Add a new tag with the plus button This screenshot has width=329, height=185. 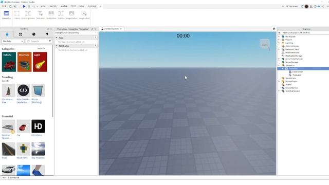click(95, 38)
